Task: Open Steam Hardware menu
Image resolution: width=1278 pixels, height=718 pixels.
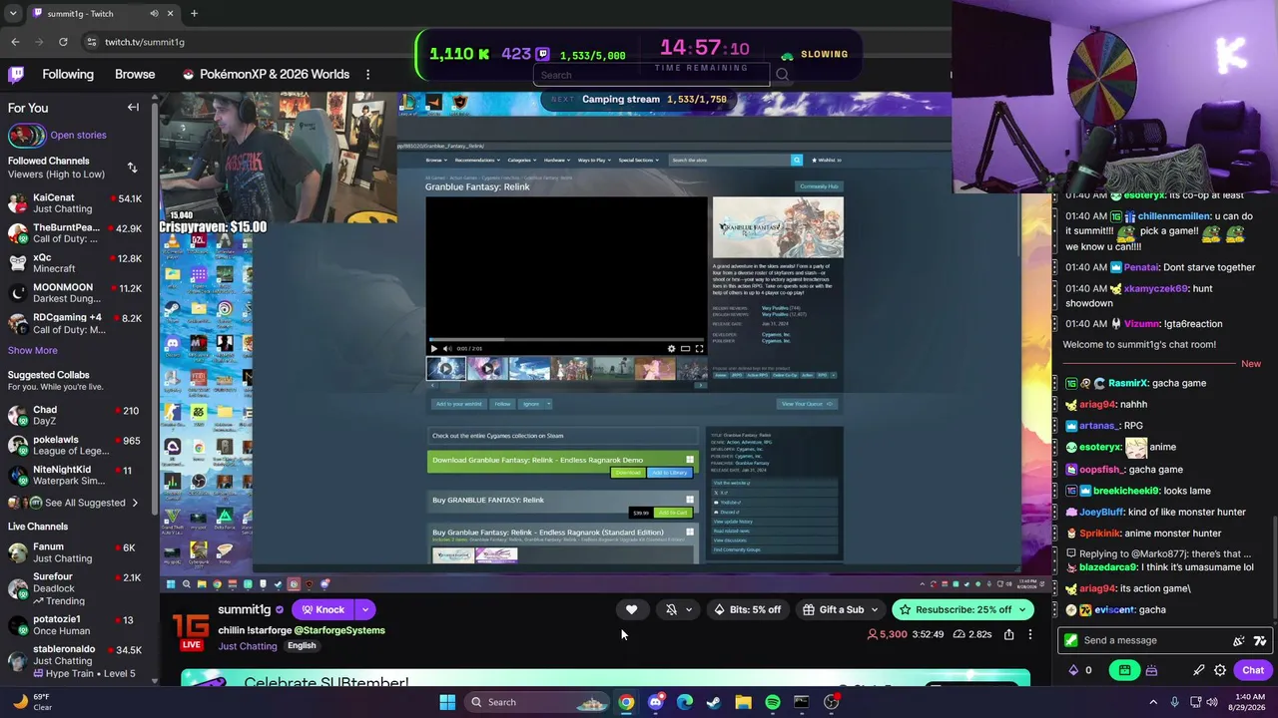Action: (556, 160)
